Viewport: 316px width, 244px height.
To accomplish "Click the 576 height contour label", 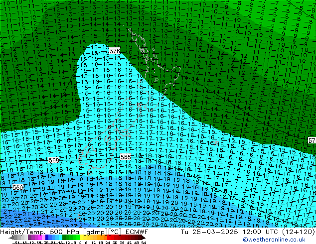I will (x=115, y=51).
